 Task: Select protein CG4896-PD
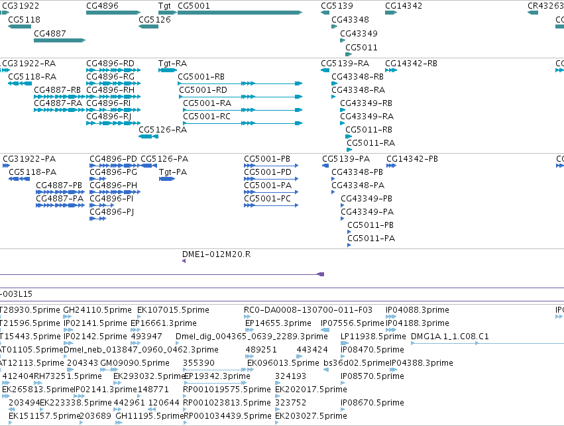pyautogui.click(x=113, y=159)
